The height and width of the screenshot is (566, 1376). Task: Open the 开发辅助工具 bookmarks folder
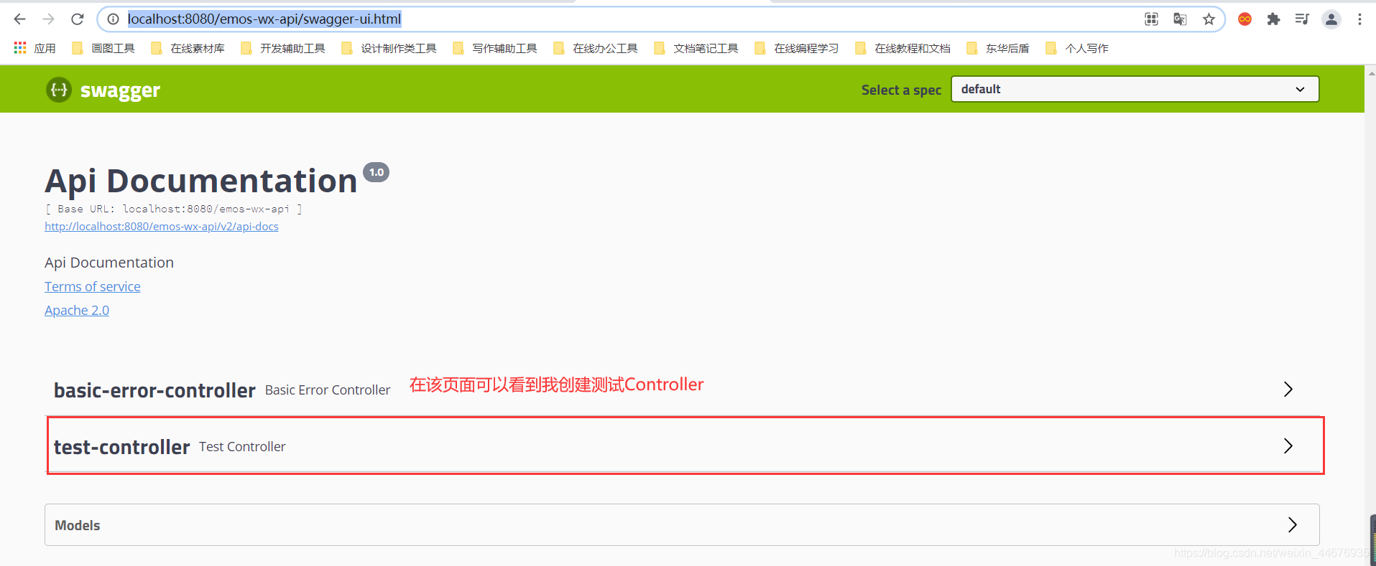[x=282, y=48]
